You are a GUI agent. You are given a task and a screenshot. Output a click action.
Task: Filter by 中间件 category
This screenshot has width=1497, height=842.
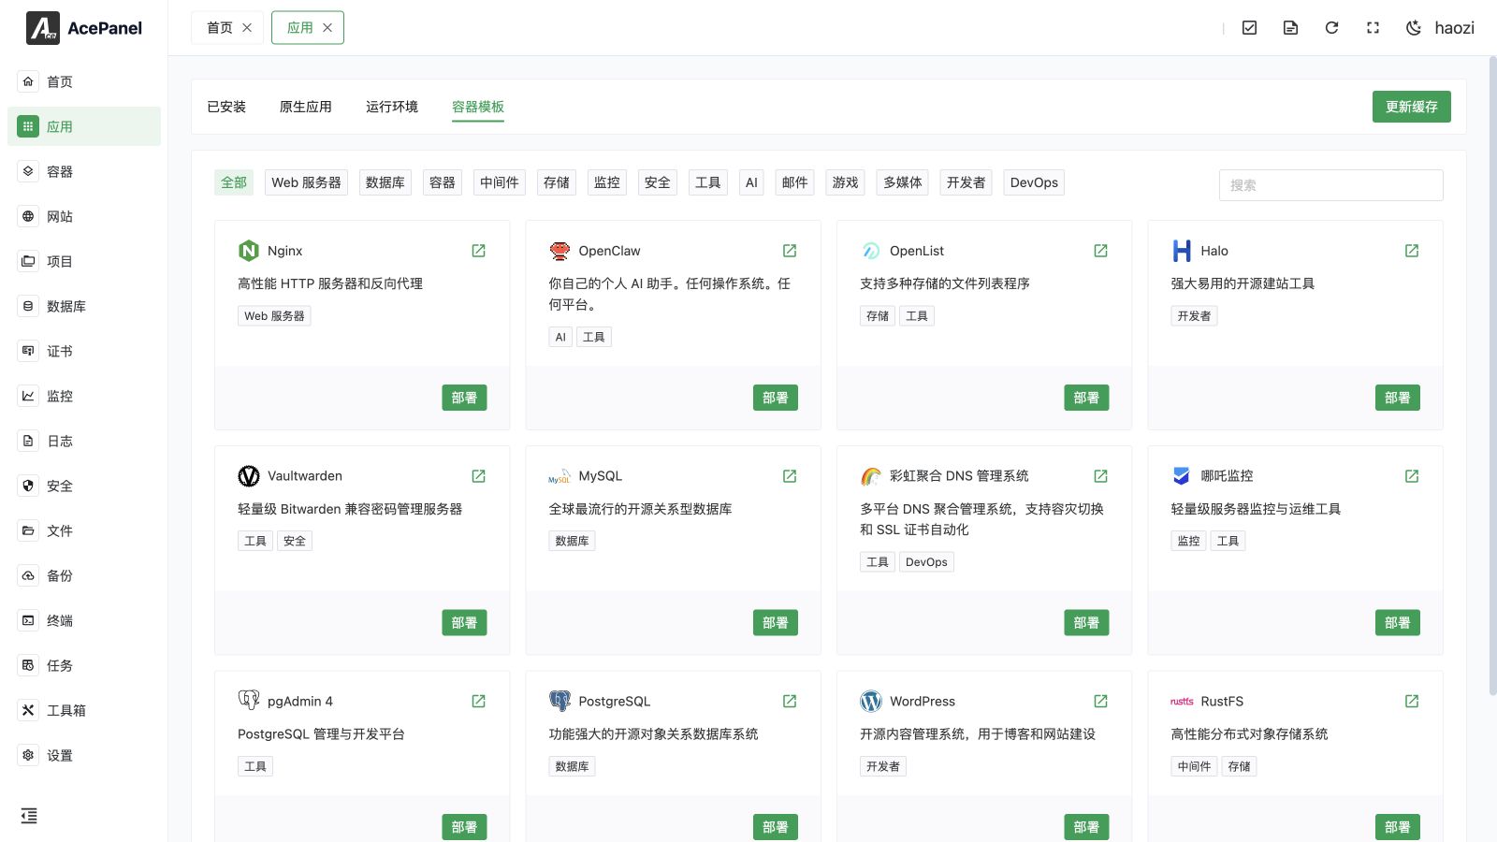(x=500, y=182)
